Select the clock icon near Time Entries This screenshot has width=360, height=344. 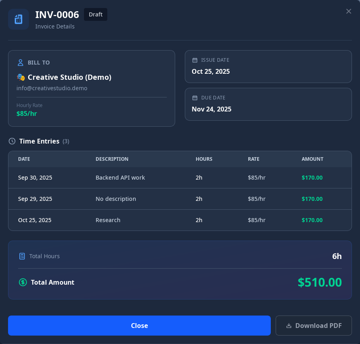[12, 141]
